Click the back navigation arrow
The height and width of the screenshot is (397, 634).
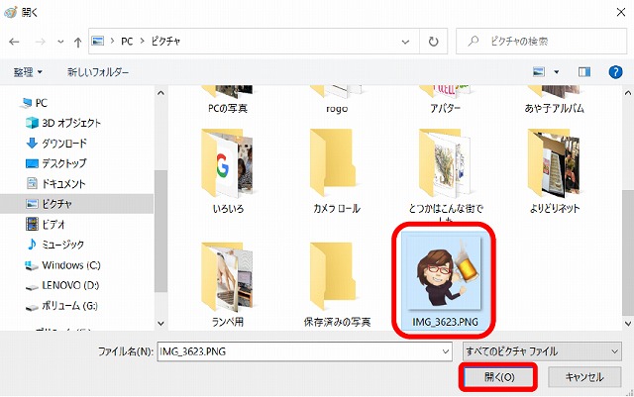point(15,44)
